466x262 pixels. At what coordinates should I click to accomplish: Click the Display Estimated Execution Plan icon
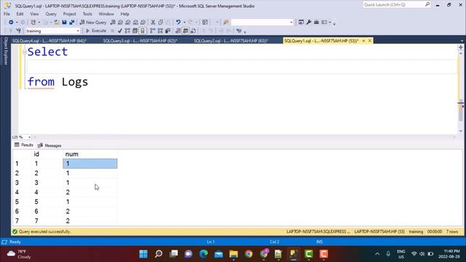[127, 31]
